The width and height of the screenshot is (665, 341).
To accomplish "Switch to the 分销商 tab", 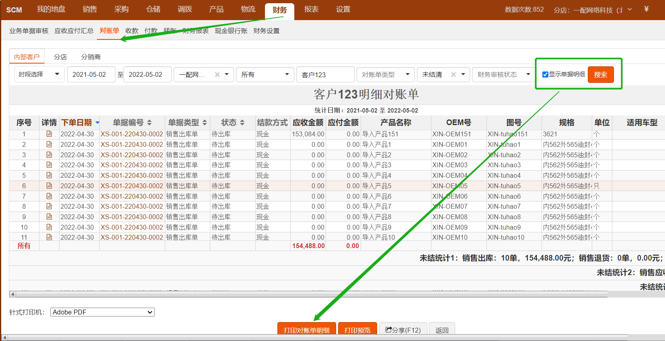I will pyautogui.click(x=91, y=57).
